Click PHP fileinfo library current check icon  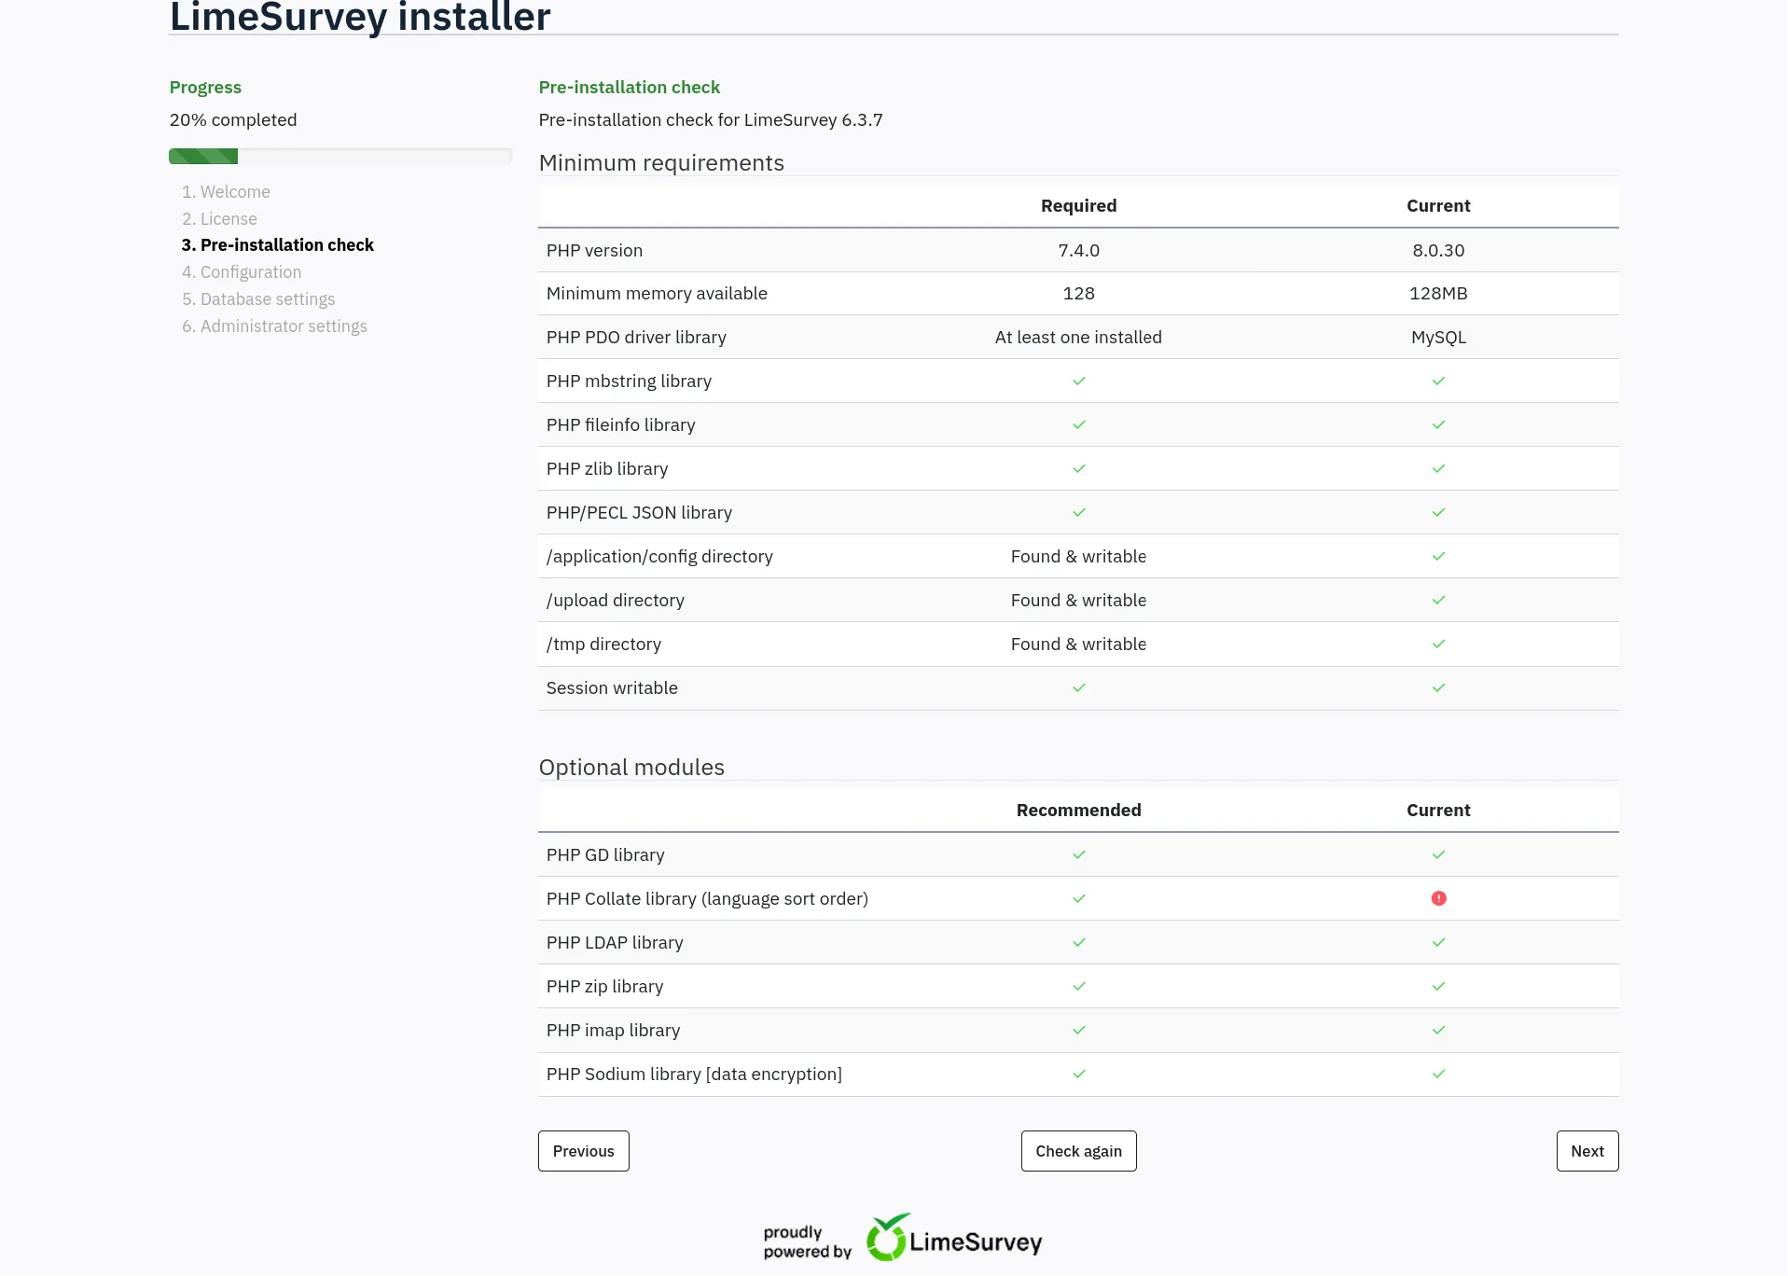(1438, 424)
